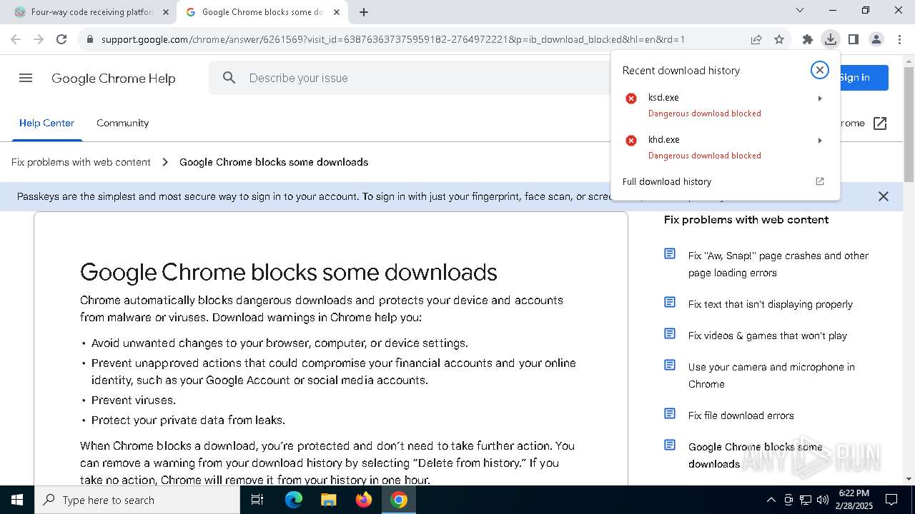Select the Google Chrome blocks some downloads tab
Image resolution: width=915 pixels, height=514 pixels.
point(262,12)
